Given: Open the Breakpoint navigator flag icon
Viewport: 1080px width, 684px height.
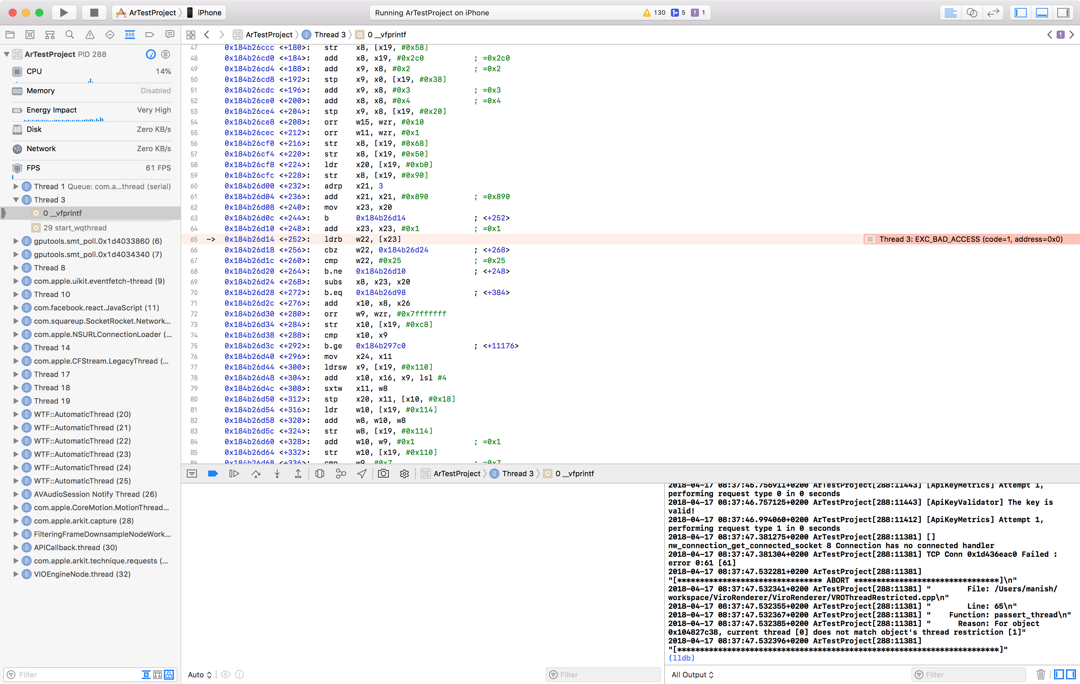Looking at the screenshot, I should click(x=149, y=35).
